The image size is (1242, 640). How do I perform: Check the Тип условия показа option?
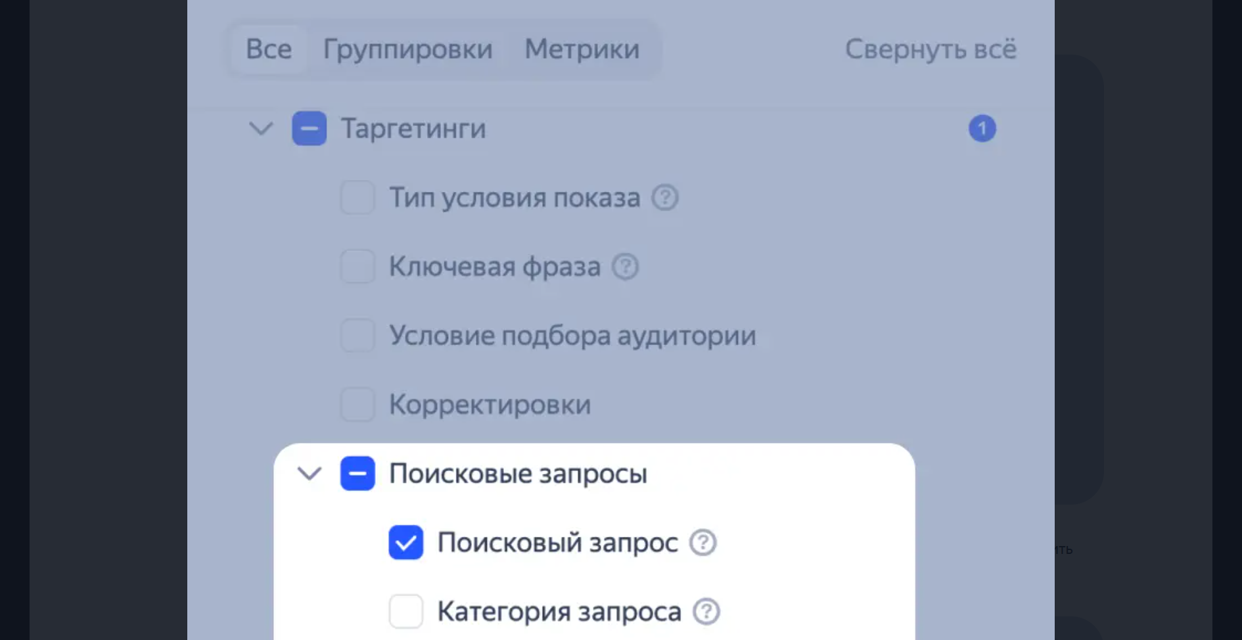pyautogui.click(x=357, y=198)
